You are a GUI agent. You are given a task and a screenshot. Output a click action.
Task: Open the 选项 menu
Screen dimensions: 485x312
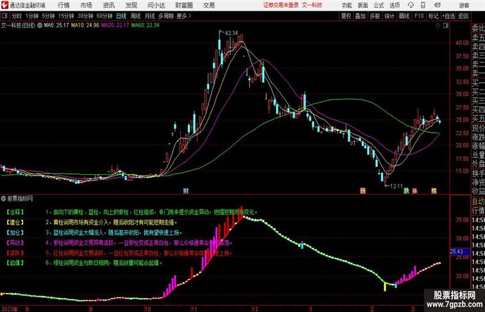(395, 5)
